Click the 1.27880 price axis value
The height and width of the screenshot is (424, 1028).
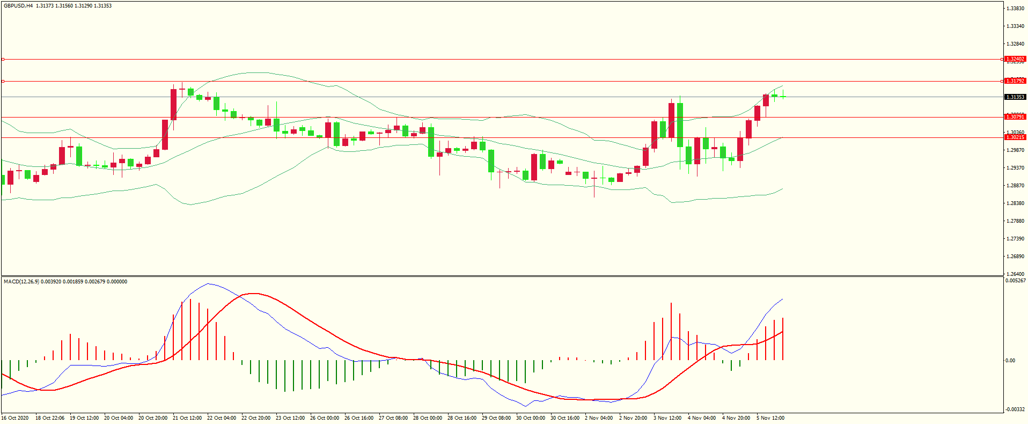[x=1016, y=221]
